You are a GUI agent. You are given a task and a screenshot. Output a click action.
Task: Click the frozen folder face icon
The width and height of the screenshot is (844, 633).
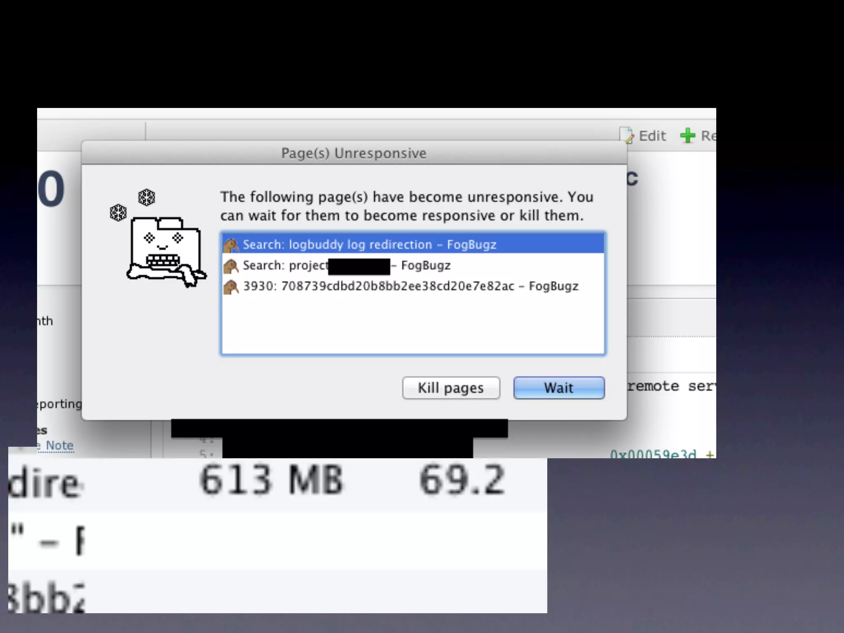166,252
